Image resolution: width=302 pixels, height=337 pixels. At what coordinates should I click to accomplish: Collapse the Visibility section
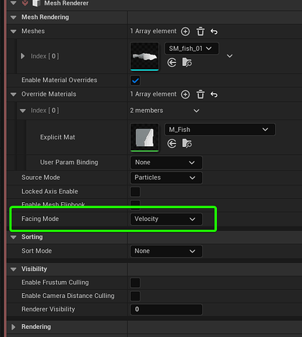[x=13, y=269]
